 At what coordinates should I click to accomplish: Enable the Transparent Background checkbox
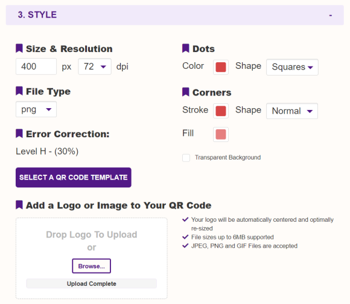pos(186,158)
